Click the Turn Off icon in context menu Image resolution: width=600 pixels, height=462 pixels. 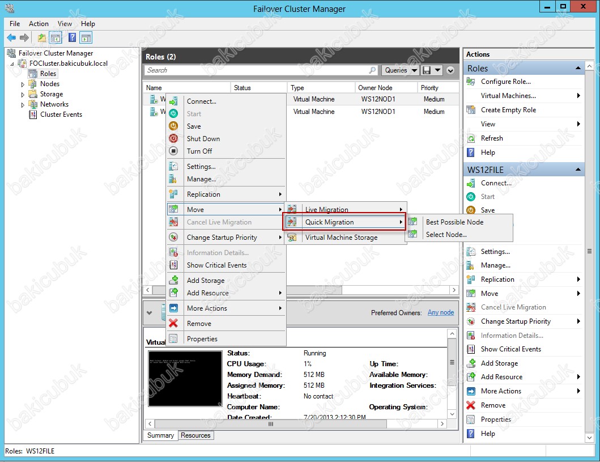173,151
